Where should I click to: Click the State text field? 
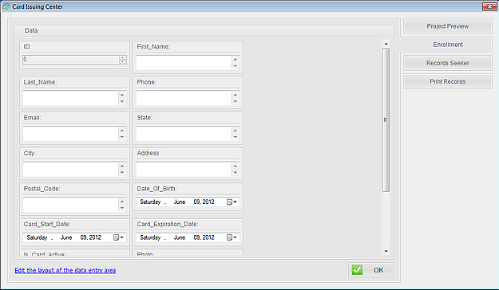pos(184,134)
